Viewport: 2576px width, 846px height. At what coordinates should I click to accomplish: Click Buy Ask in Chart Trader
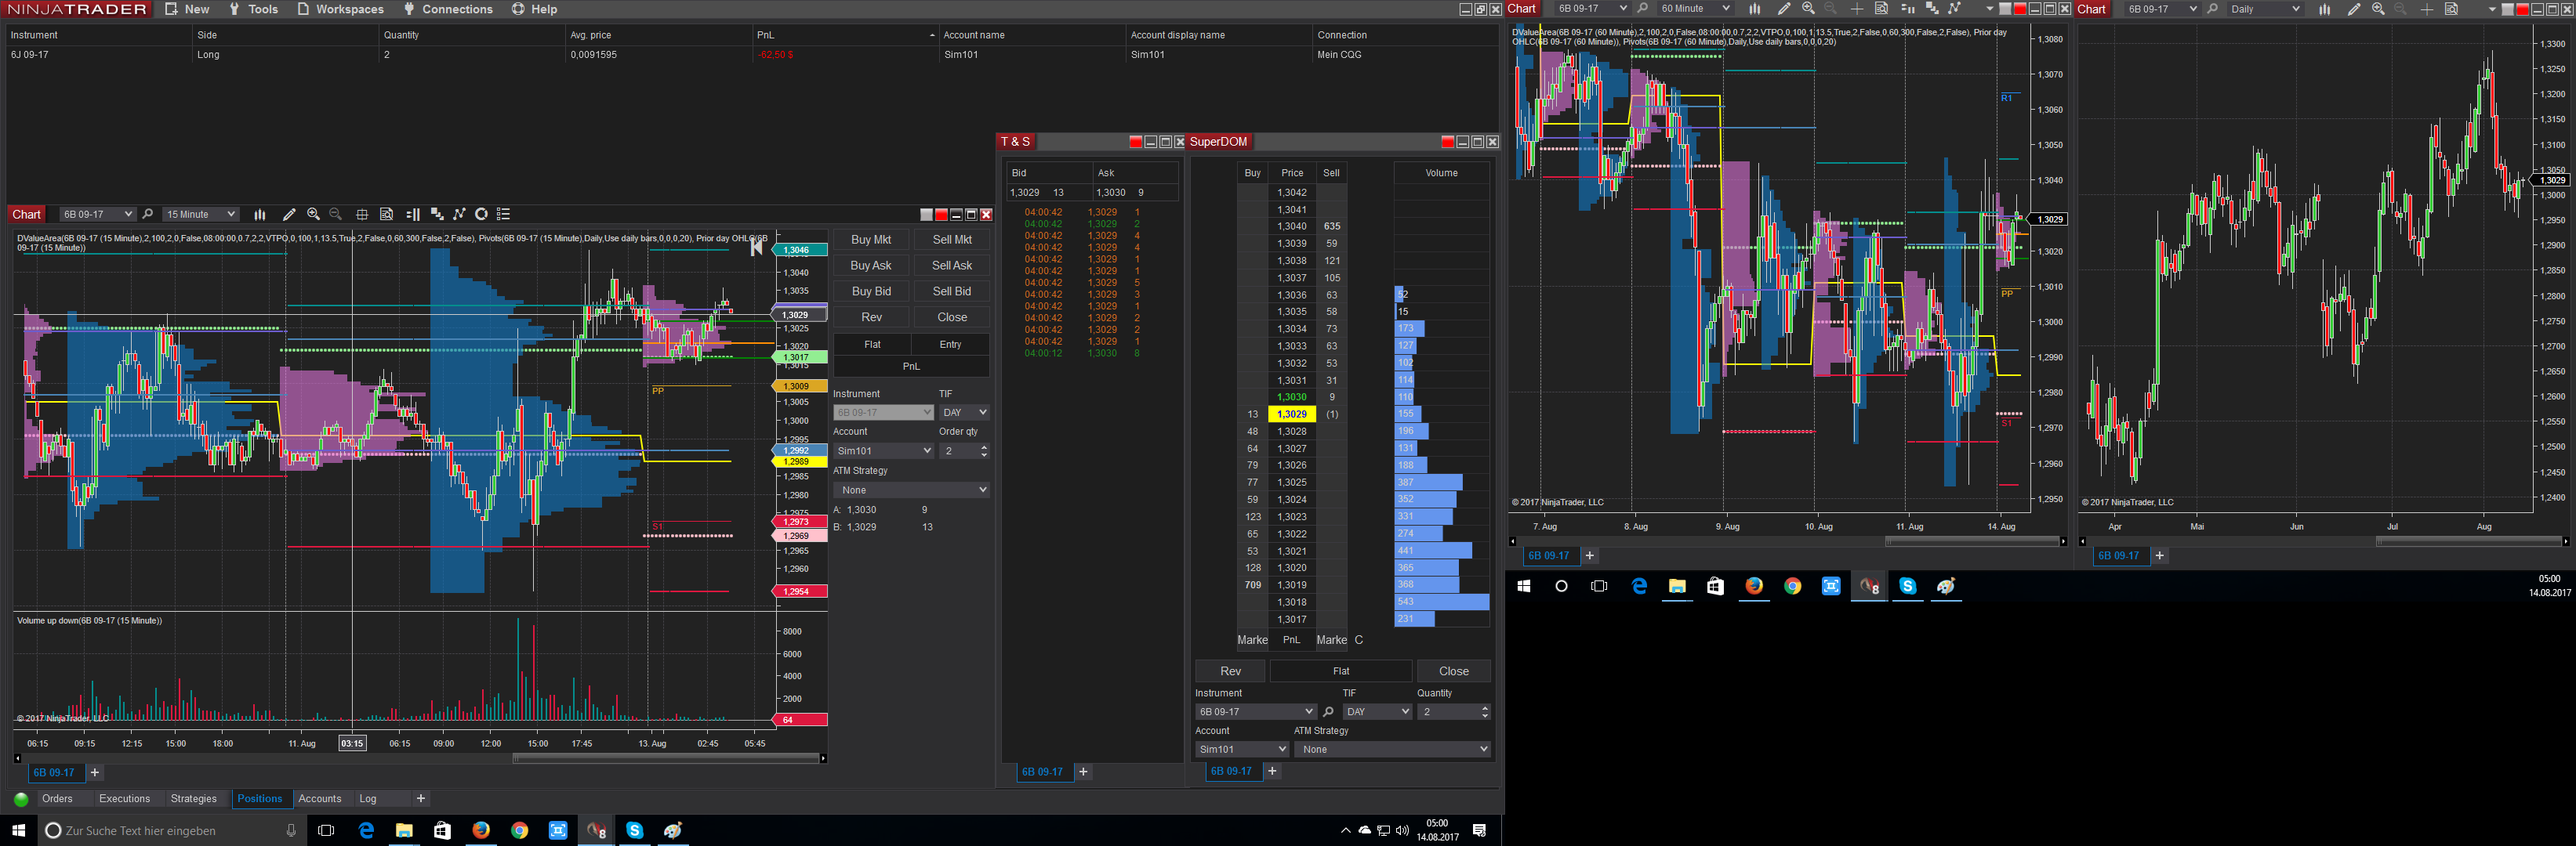(871, 266)
